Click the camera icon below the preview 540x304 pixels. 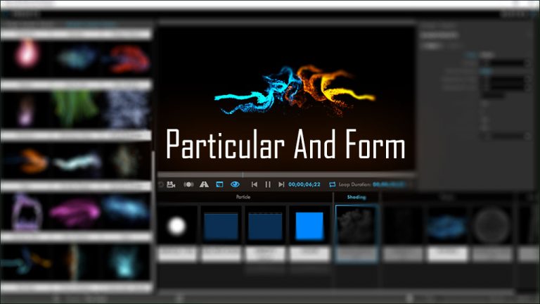tap(171, 184)
